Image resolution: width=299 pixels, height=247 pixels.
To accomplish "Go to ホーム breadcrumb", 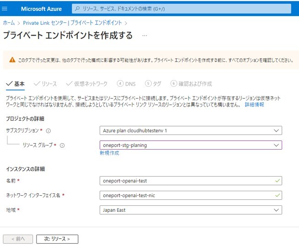I will click(x=9, y=23).
